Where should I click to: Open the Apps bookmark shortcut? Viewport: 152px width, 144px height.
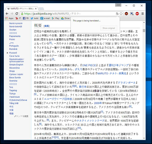pyautogui.click(x=9, y=18)
